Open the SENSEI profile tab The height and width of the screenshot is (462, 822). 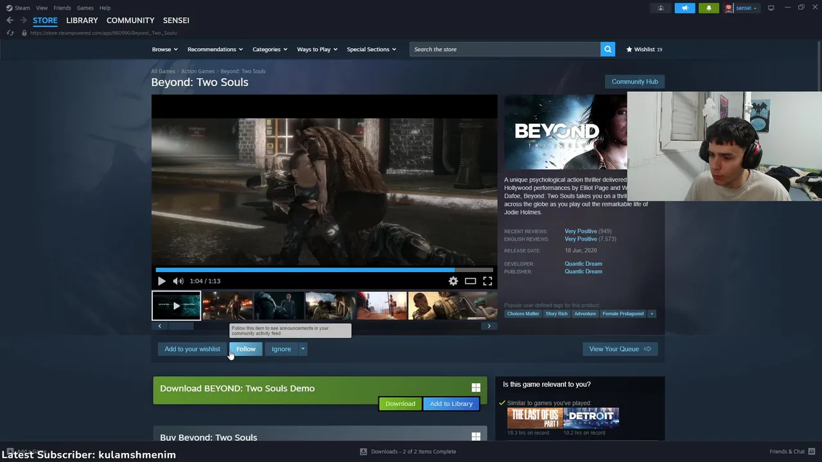176,21
